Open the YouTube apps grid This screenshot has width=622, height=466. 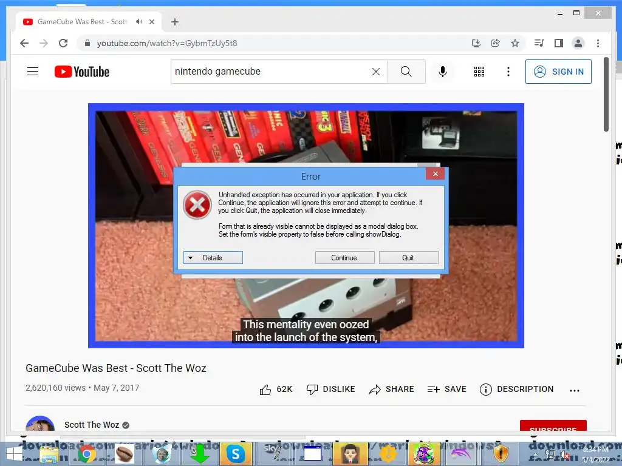coord(479,72)
